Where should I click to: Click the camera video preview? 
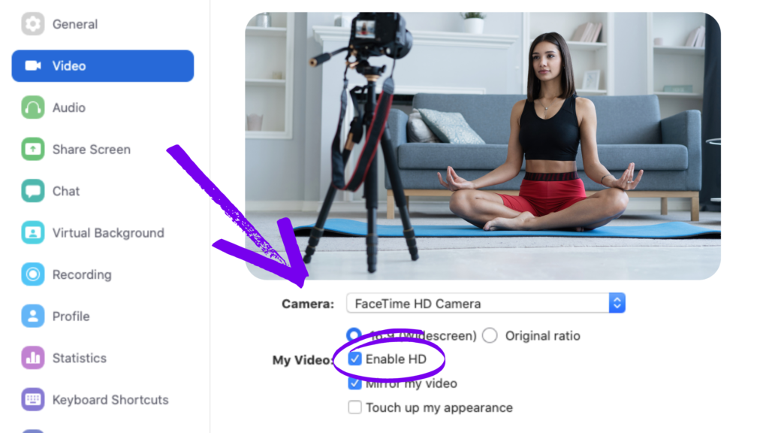click(x=483, y=146)
